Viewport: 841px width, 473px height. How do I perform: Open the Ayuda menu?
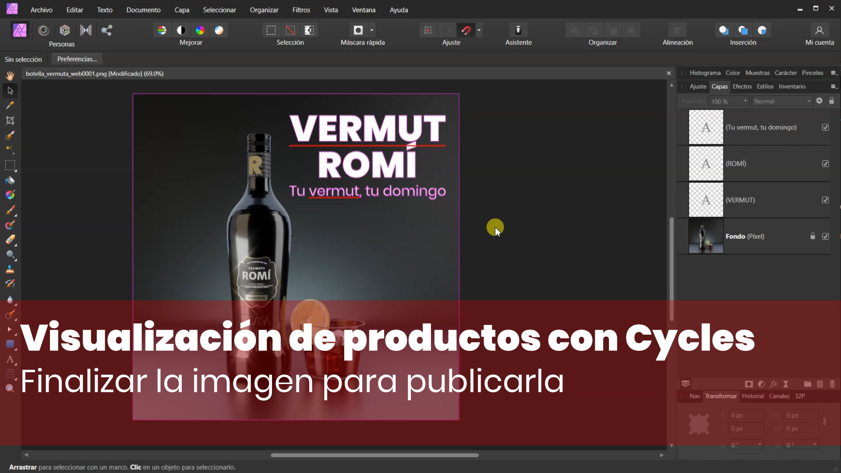tap(399, 10)
